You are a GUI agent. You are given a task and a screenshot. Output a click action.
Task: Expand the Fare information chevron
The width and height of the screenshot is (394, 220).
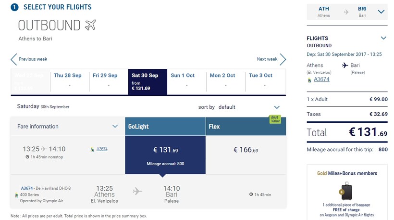click(115, 127)
